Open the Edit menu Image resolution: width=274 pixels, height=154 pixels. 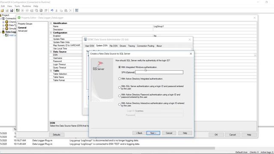3,6
